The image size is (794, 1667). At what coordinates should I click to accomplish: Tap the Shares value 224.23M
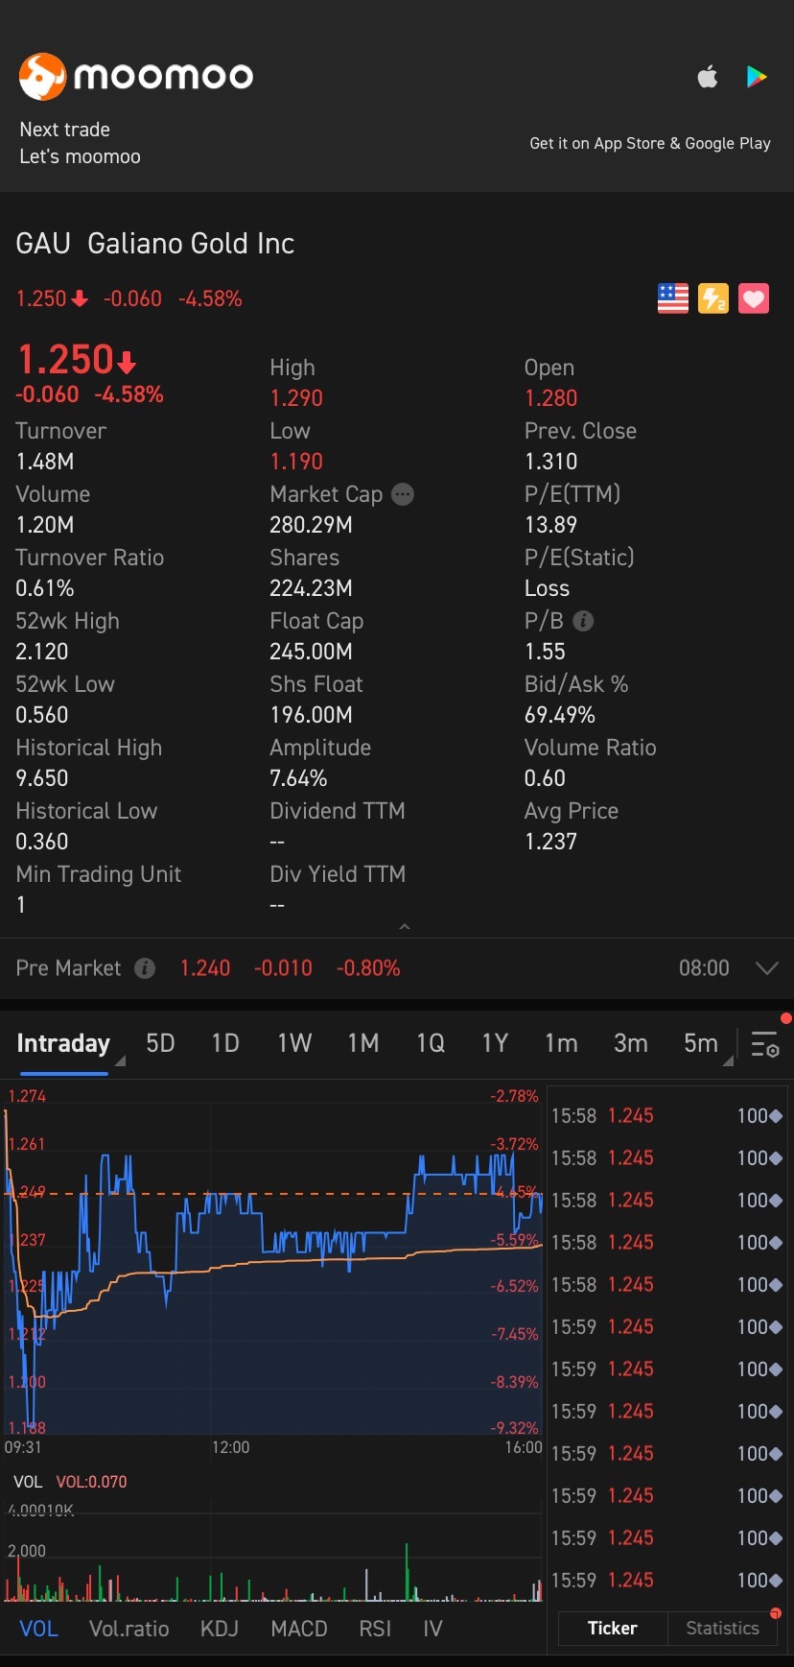click(x=312, y=588)
